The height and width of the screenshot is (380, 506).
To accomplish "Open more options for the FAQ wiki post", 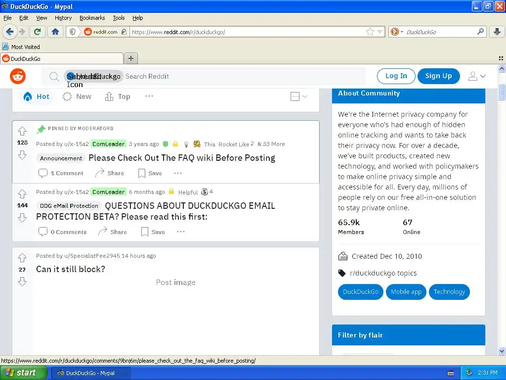I will pyautogui.click(x=178, y=173).
